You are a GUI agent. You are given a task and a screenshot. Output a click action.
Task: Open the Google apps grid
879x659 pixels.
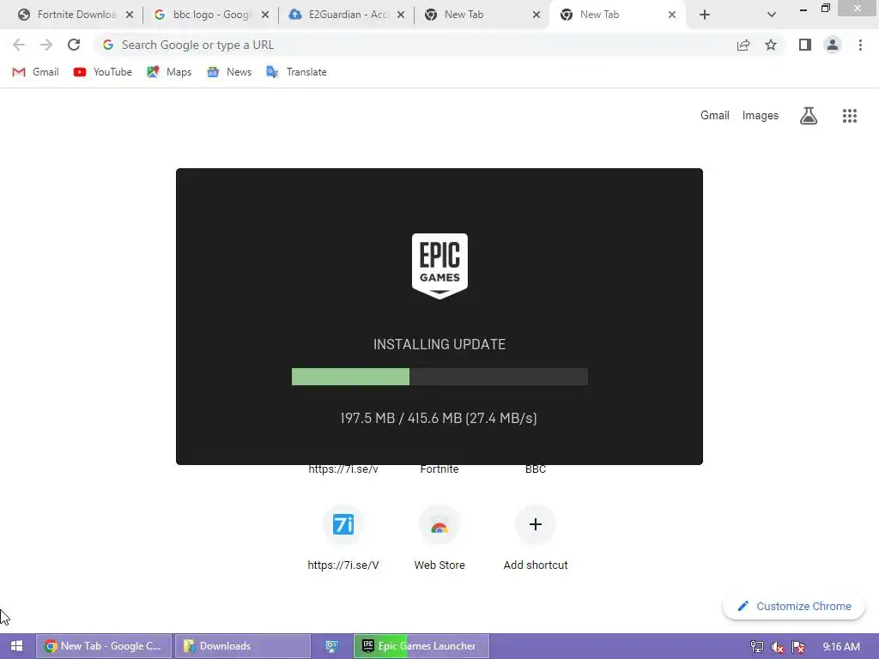850,116
